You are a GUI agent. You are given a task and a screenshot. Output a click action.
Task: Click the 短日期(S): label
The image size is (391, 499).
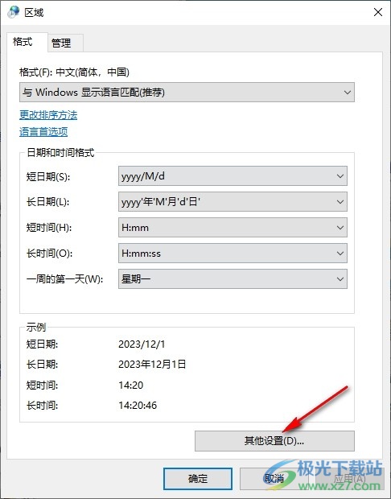pyautogui.click(x=48, y=176)
